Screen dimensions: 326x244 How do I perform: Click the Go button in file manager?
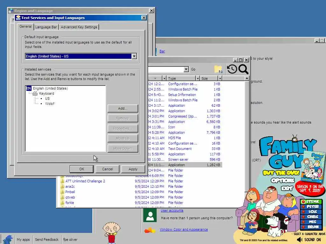(x=193, y=69)
